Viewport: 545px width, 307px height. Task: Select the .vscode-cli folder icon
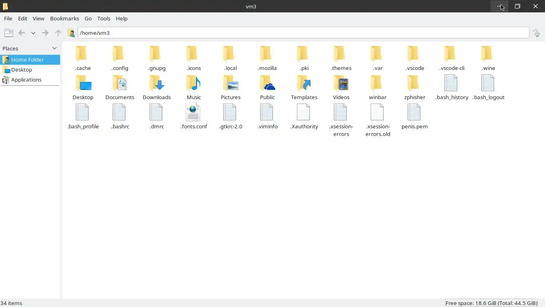[x=450, y=54]
